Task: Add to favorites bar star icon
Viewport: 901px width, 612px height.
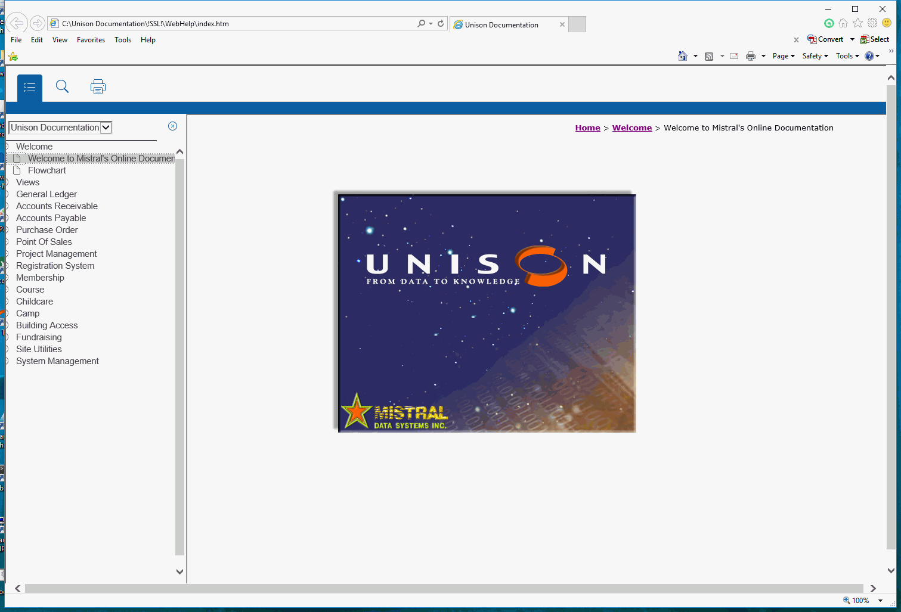Action: pos(13,57)
